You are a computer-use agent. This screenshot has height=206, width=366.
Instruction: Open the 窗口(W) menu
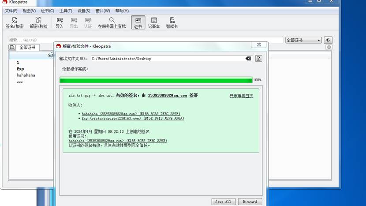103,11
